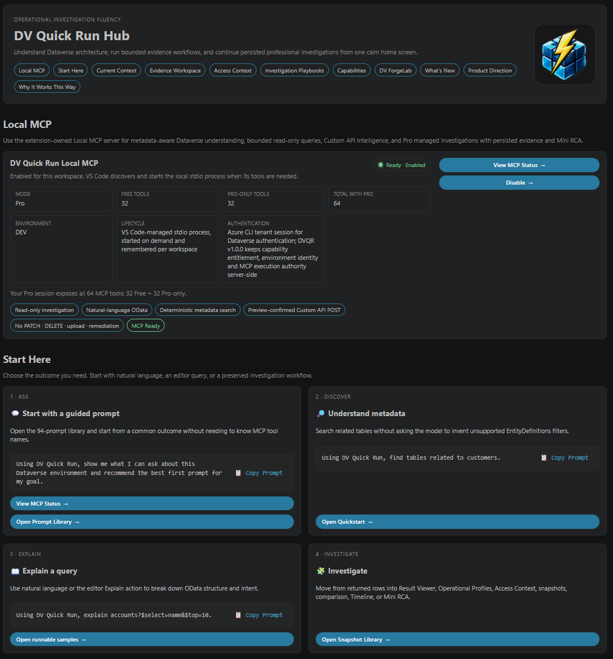This screenshot has width=613, height=659.
Task: Open Prompt Library button
Action: [152, 522]
